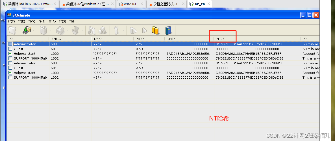This screenshot has height=141, width=335.
Task: Open the ??(A) menu
Action: pos(52,21)
